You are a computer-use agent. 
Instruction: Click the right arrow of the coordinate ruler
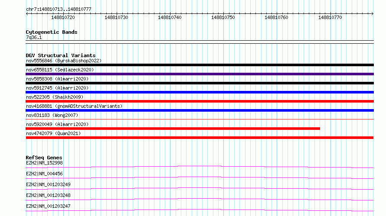(x=372, y=14)
